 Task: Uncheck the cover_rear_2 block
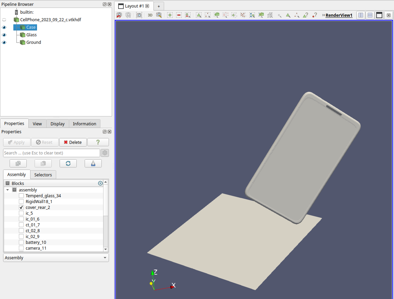[21, 207]
